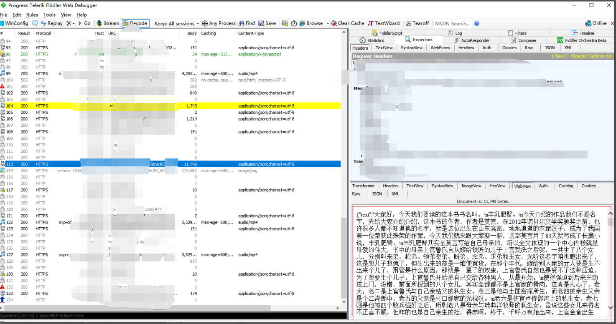
Task: Select response JSON tab
Action: (377, 194)
